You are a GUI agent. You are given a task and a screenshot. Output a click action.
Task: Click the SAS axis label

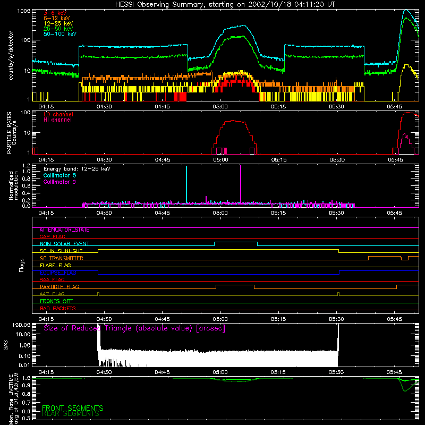[6, 345]
